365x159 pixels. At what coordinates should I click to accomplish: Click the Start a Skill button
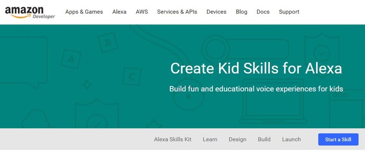point(338,139)
